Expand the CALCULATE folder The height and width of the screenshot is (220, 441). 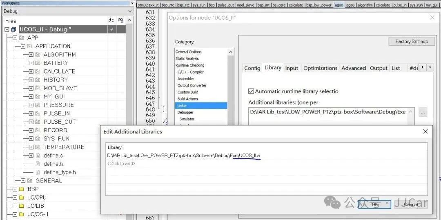coord(31,72)
